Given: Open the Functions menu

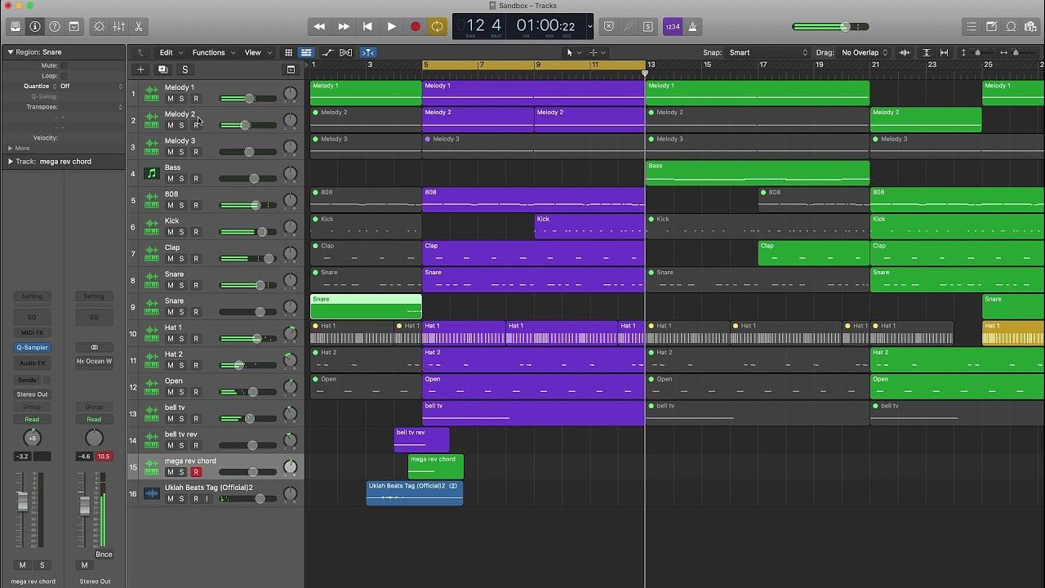Looking at the screenshot, I should (x=212, y=52).
